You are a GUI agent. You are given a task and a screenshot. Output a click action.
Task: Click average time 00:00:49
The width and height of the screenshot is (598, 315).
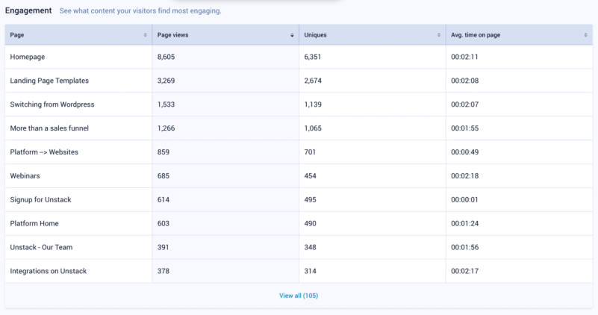[464, 152]
